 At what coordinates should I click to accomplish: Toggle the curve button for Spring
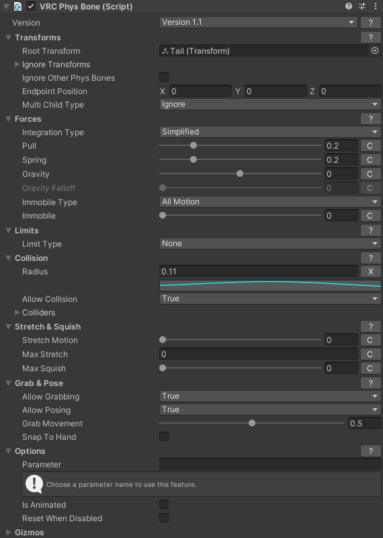[370, 160]
